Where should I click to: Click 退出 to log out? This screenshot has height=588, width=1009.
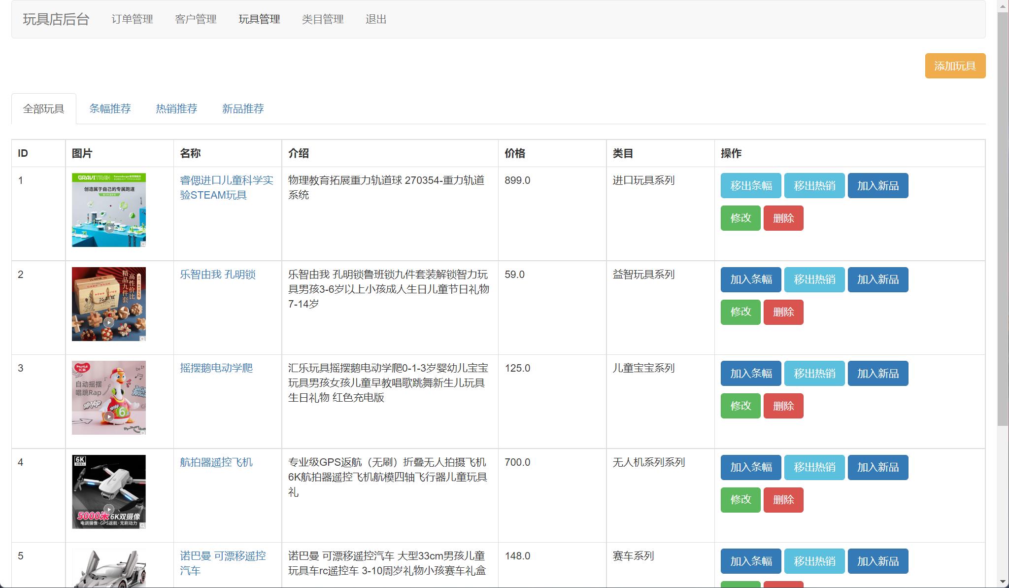376,19
